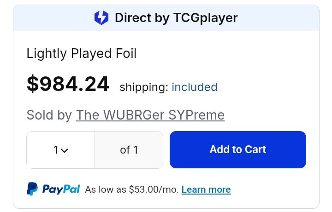The height and width of the screenshot is (212, 332).
Task: Click the 'Sold by' label text
Action: point(49,115)
